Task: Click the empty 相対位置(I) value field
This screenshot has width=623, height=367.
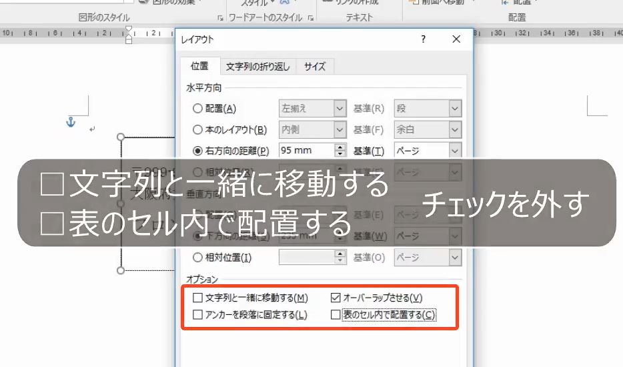Action: pyautogui.click(x=306, y=258)
